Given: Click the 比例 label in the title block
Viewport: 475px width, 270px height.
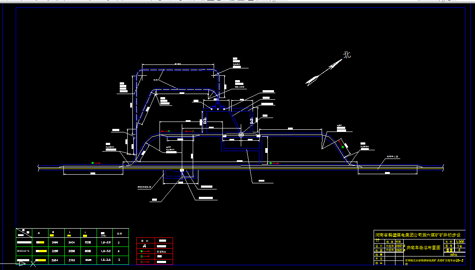Looking at the screenshot, I should tap(449, 242).
